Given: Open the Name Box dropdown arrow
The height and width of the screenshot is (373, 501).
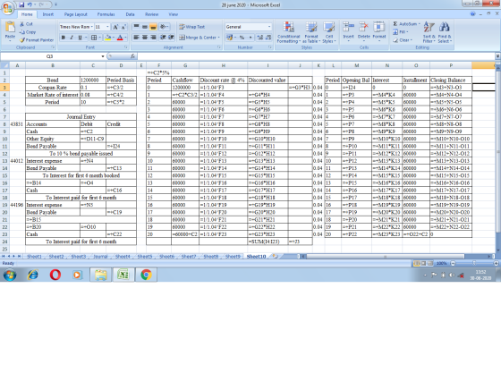Looking at the screenshot, I should pos(103,56).
